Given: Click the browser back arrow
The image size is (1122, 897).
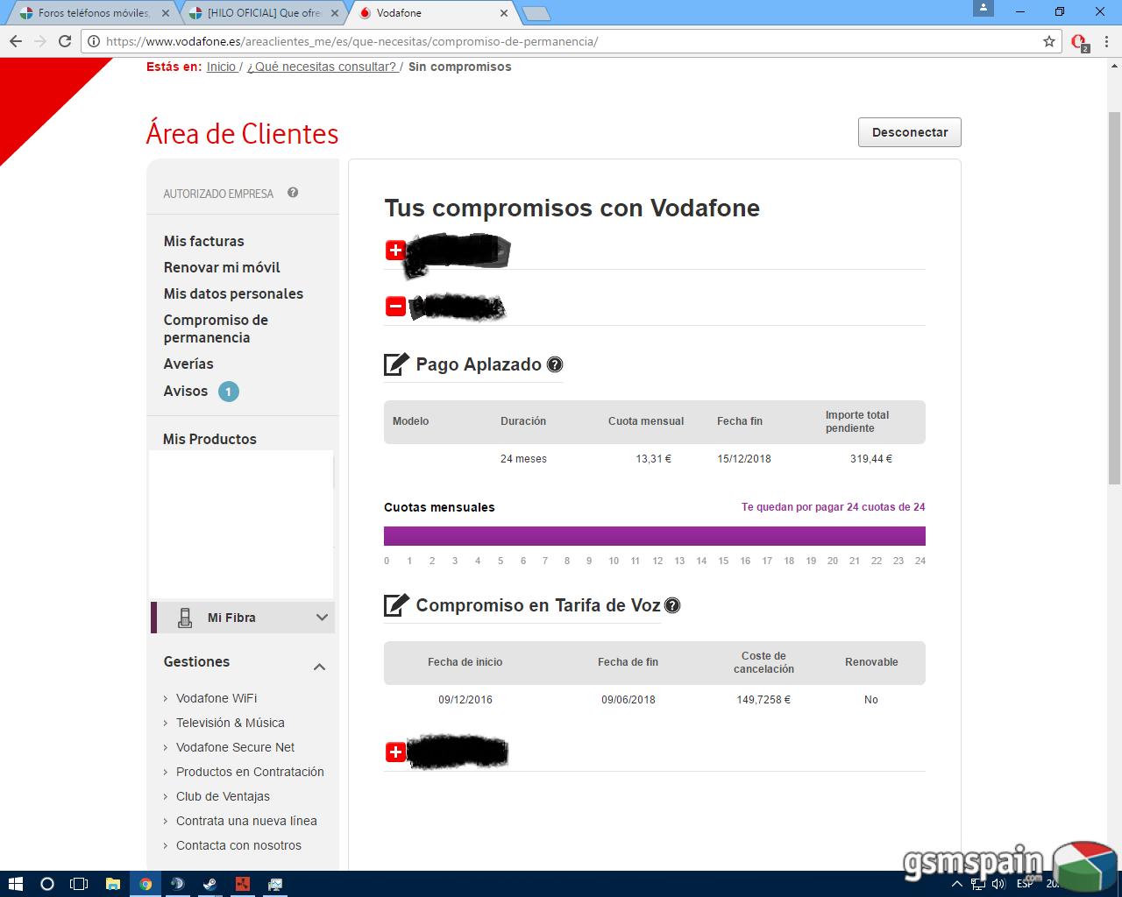Looking at the screenshot, I should [x=16, y=41].
